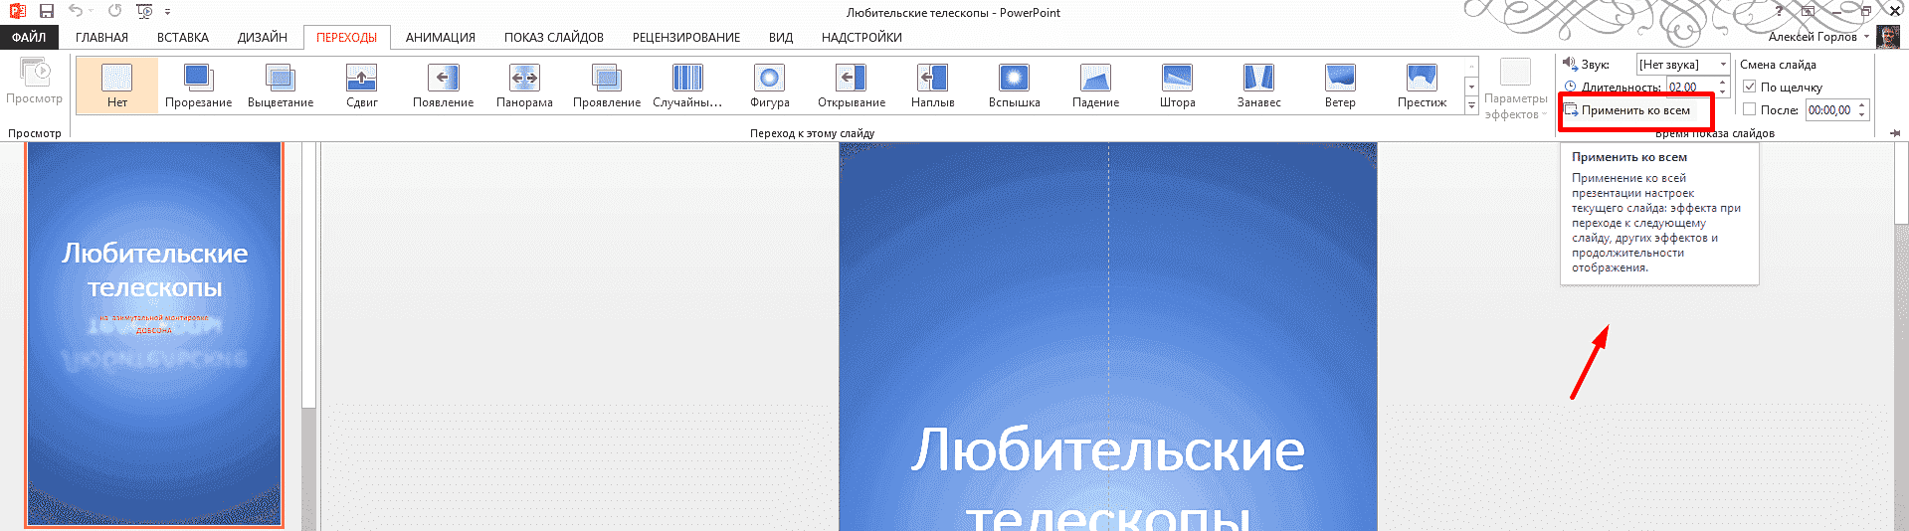1909x531 pixels.
Task: Apply the Выцветание transition
Action: pyautogui.click(x=281, y=85)
